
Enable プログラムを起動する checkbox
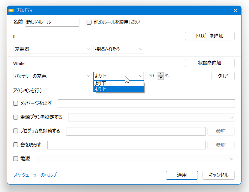(x=16, y=131)
